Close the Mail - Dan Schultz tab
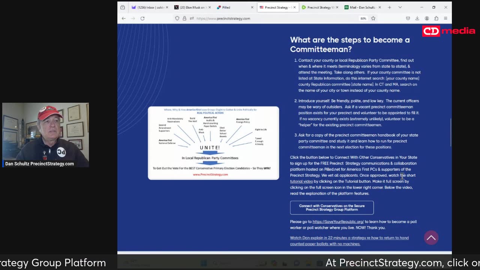This screenshot has height=270, width=480. pos(379,7)
